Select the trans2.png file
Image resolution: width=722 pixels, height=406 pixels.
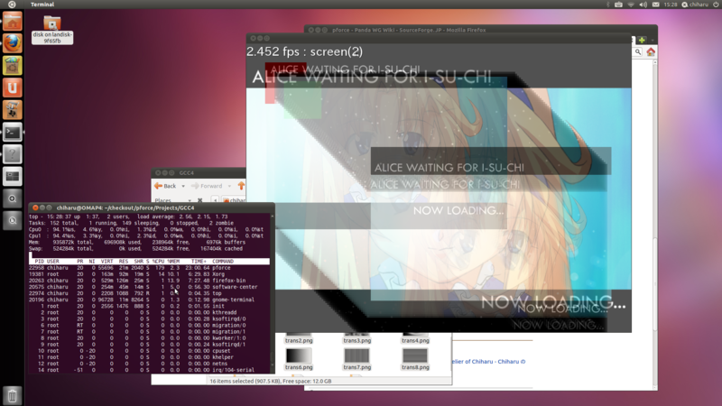coord(299,337)
